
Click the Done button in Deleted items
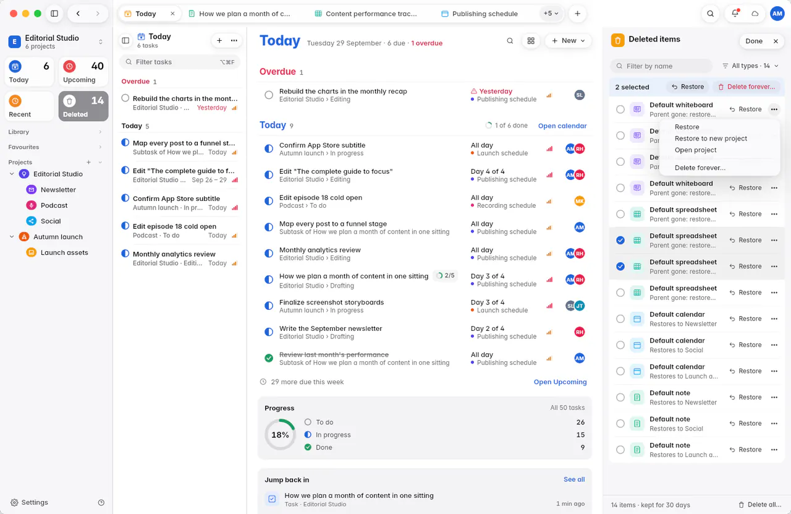(754, 41)
